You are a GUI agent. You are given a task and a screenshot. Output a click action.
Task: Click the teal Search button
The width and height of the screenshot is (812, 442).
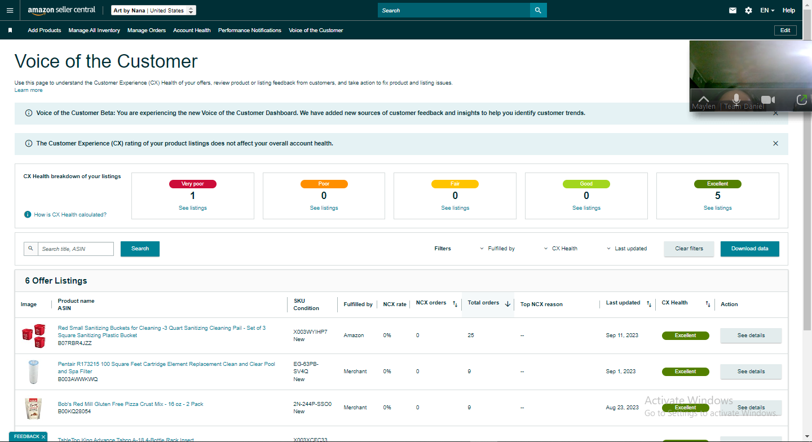pos(140,249)
